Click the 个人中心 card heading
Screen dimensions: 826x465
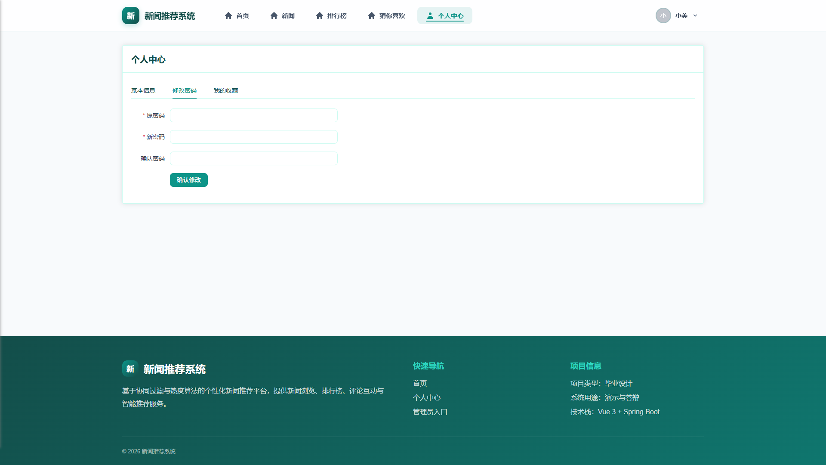148,59
